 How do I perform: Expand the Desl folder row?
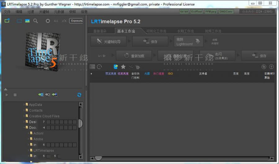24,122
